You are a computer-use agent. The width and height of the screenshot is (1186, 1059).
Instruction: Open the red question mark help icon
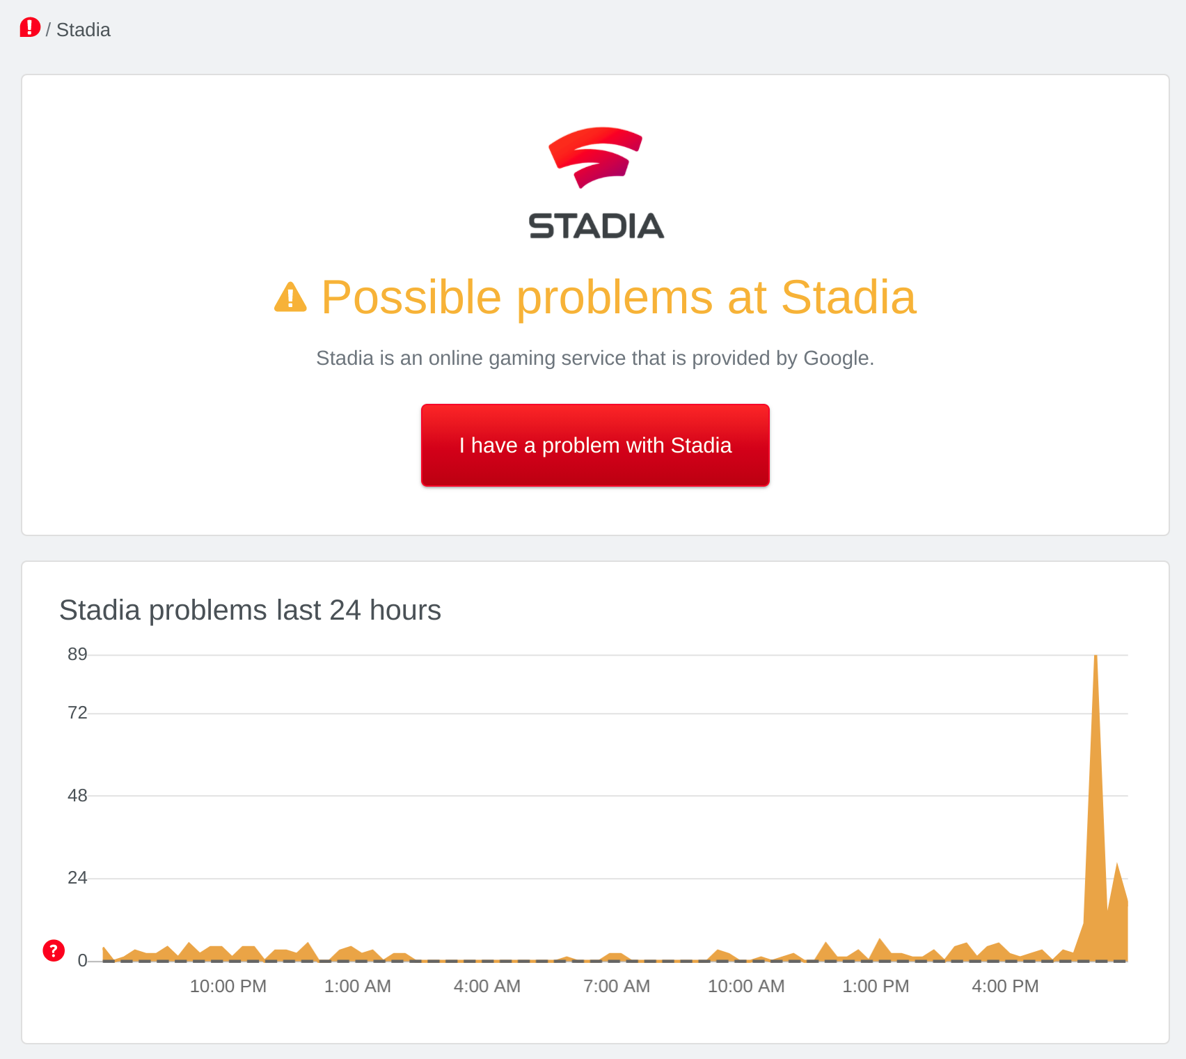[54, 950]
